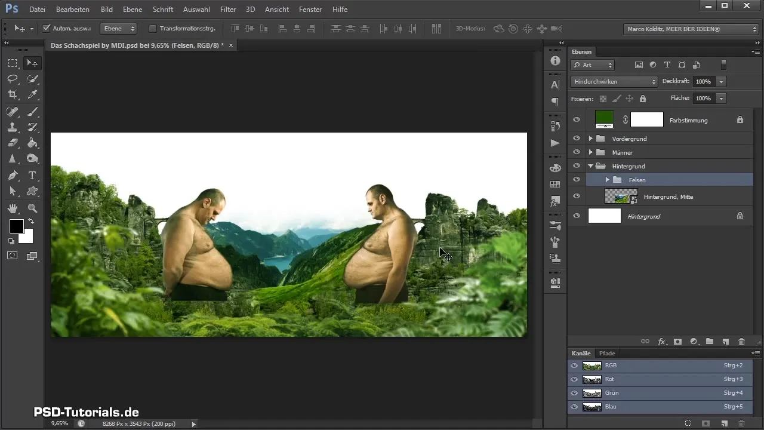
Task: Create a new group folder
Action: pos(710,342)
